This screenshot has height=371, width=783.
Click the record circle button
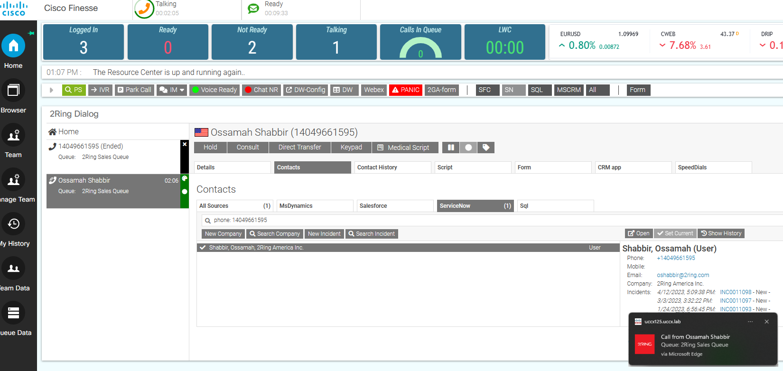[x=468, y=148]
